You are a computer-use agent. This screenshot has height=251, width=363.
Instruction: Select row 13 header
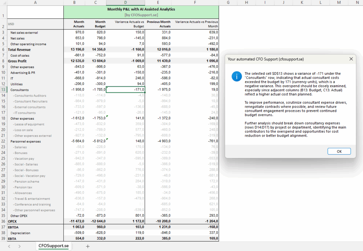3,90
